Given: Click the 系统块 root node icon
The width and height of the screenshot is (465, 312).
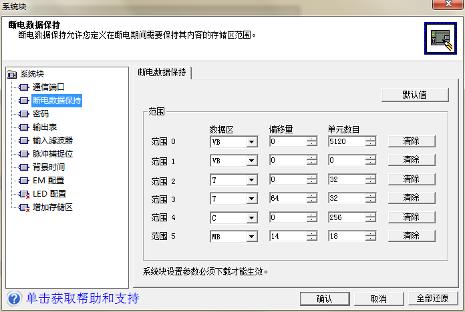Looking at the screenshot, I should pos(11,74).
